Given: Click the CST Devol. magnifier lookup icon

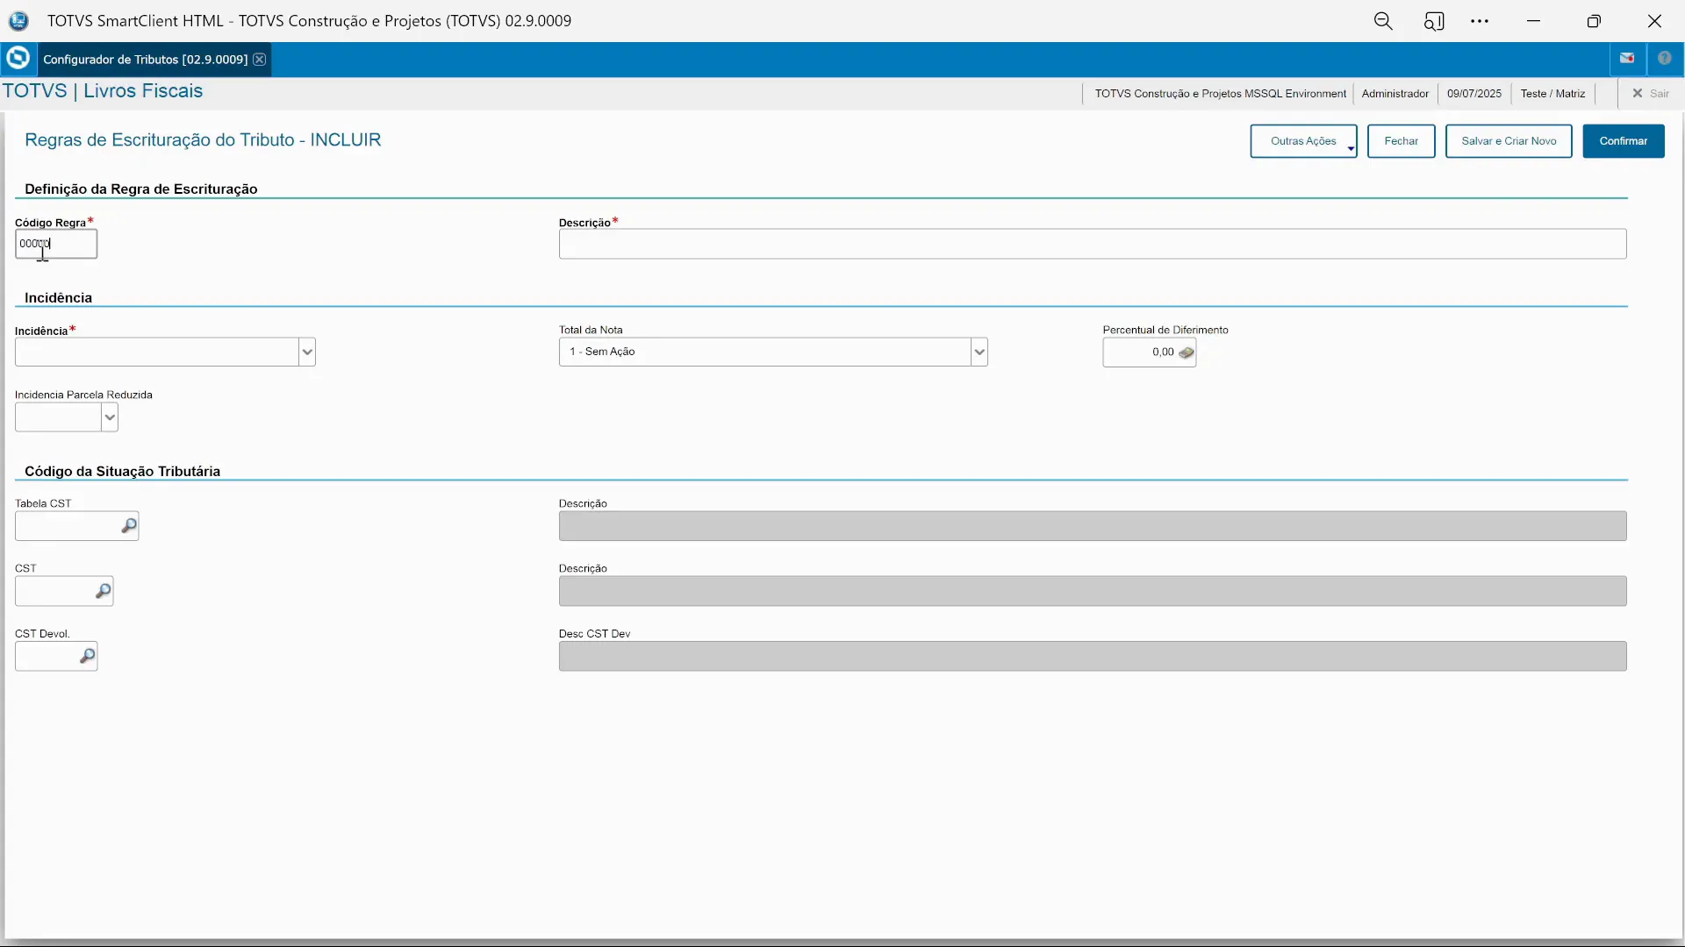Looking at the screenshot, I should pyautogui.click(x=87, y=656).
